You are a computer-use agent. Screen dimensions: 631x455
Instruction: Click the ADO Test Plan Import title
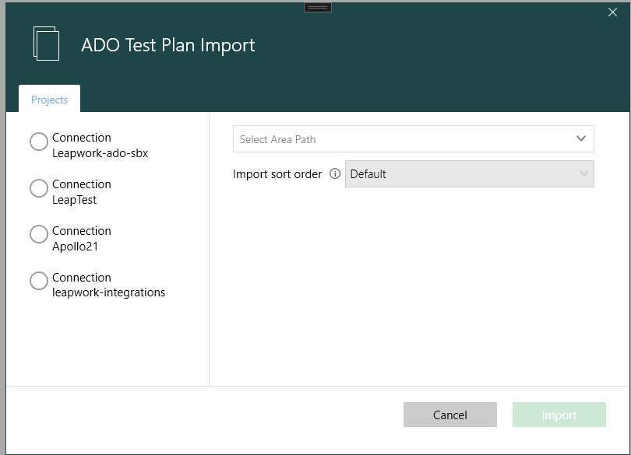pos(168,45)
